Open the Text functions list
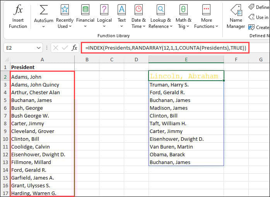This screenshot has height=197, width=270. [121, 16]
